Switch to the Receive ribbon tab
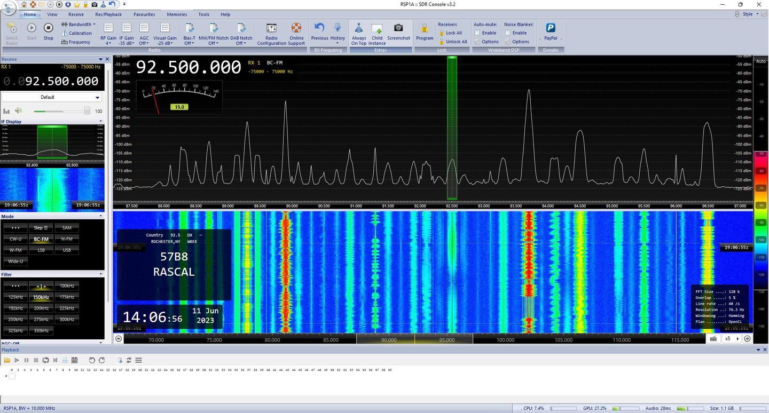769x413 pixels. [x=76, y=14]
